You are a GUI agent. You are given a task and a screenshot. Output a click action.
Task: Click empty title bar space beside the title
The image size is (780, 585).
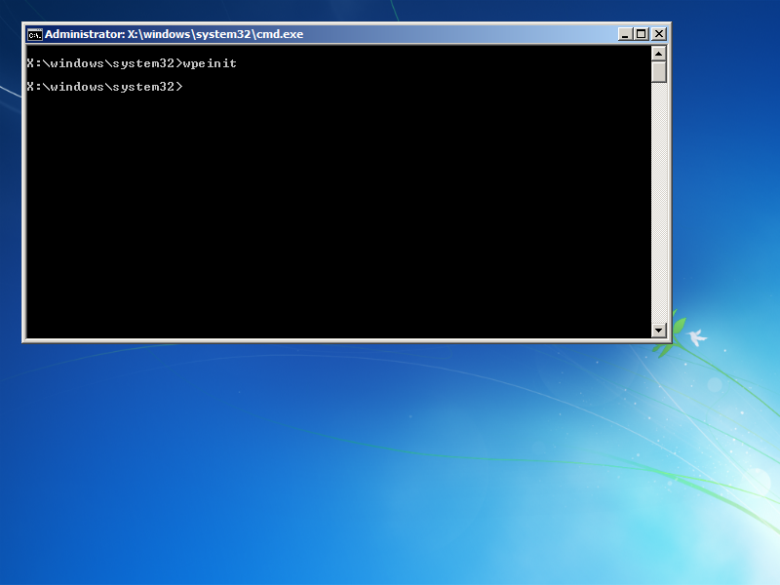coord(457,34)
